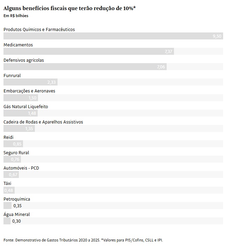Screen dimensions: 228x246
Task: Select the Táxi bar showing 0,48
Action: tap(9, 190)
